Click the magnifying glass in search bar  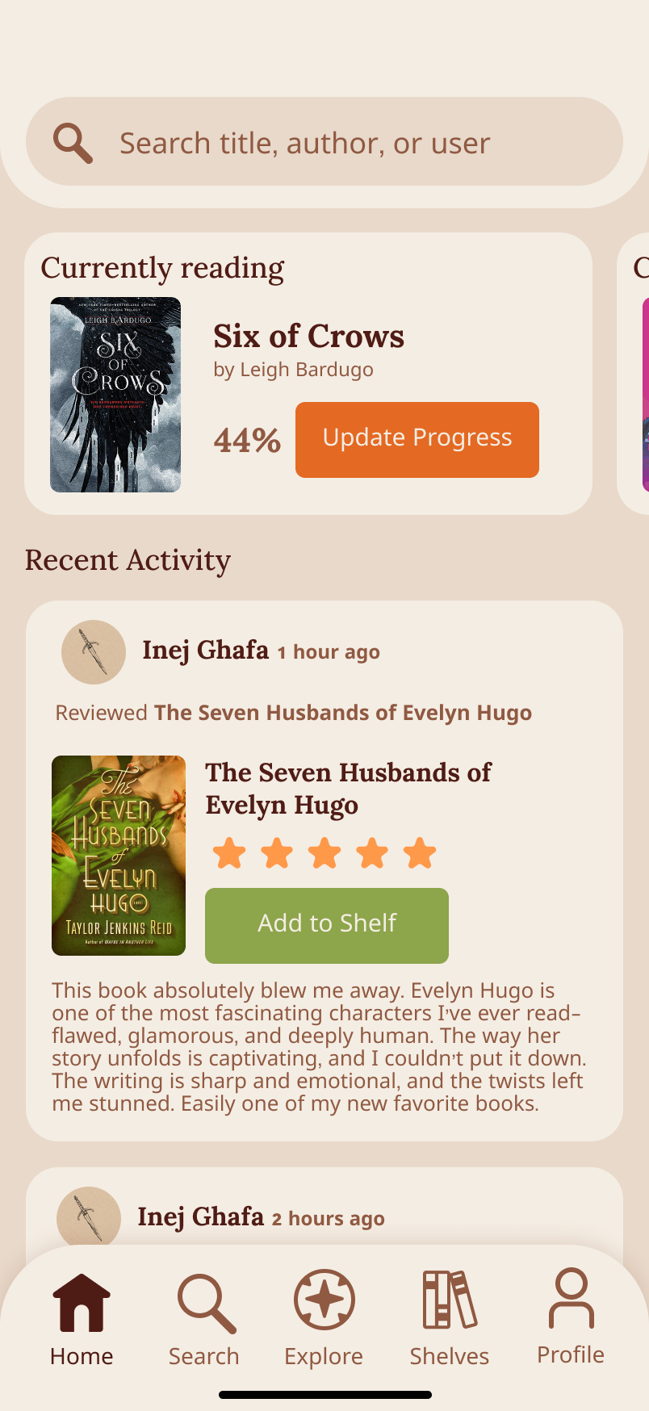click(x=73, y=144)
